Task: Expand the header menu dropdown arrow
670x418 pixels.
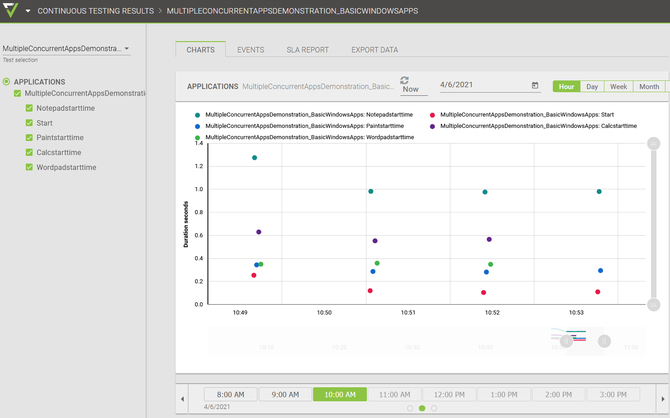Action: pyautogui.click(x=28, y=11)
